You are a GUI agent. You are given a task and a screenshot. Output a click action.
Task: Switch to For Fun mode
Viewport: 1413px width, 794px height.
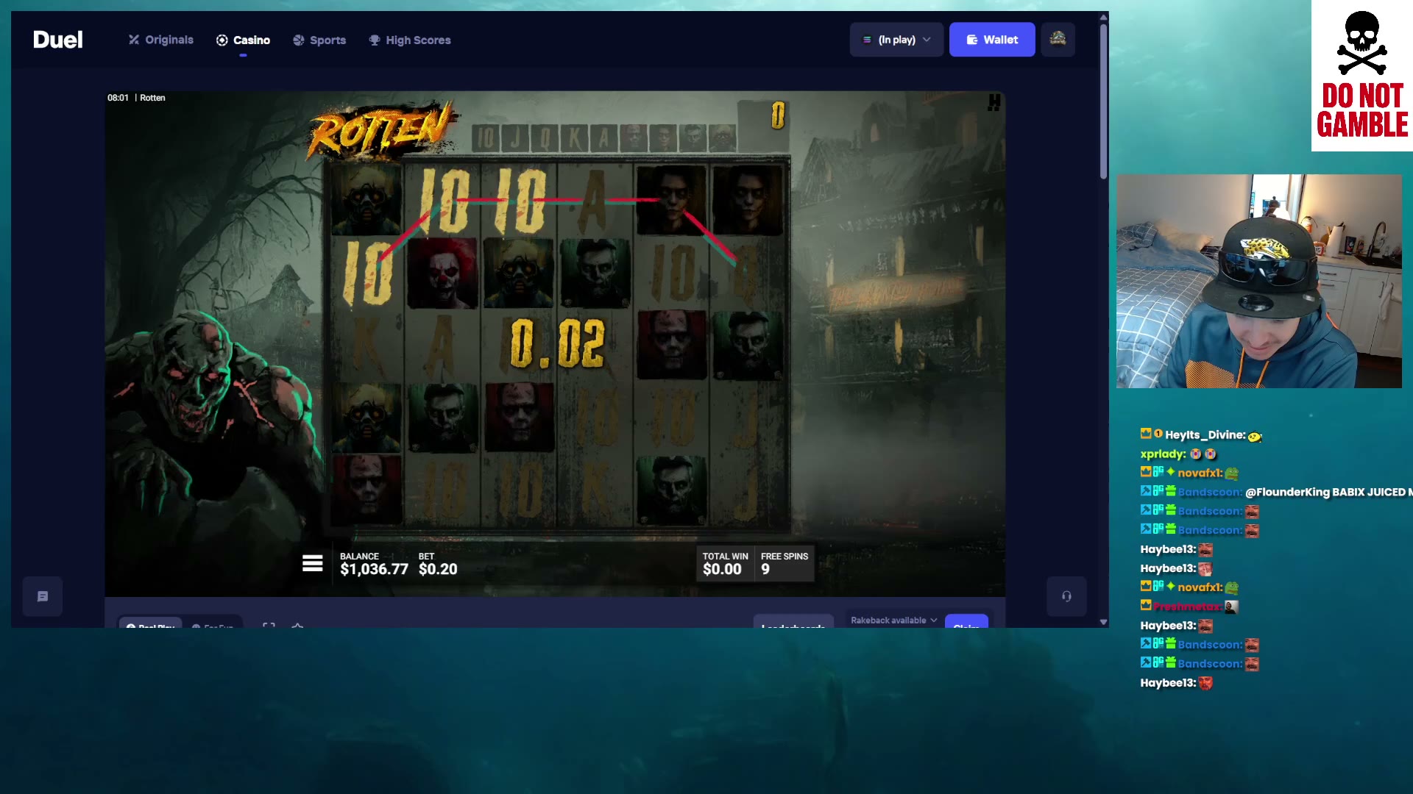tap(213, 624)
